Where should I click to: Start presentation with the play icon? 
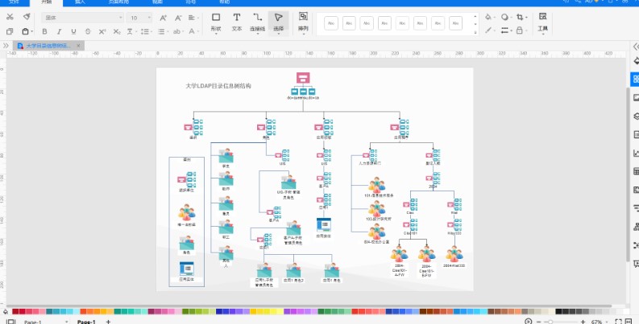528,322
